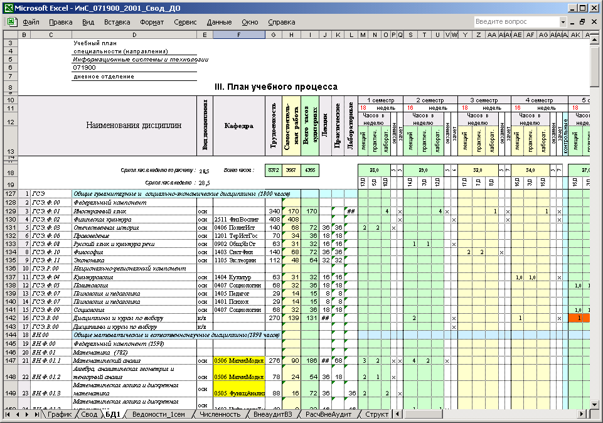
Task: Click the Введите вопрос help box
Action: point(516,21)
